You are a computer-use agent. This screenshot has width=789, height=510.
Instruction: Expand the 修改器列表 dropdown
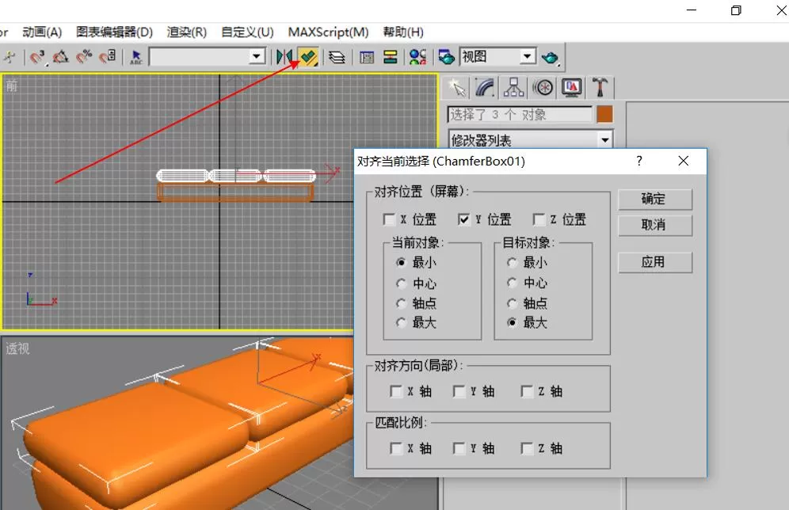click(x=605, y=140)
